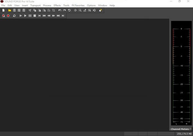
Task: Click the Repeat circular arrow icon in the top toolbar
Action: [69, 10]
